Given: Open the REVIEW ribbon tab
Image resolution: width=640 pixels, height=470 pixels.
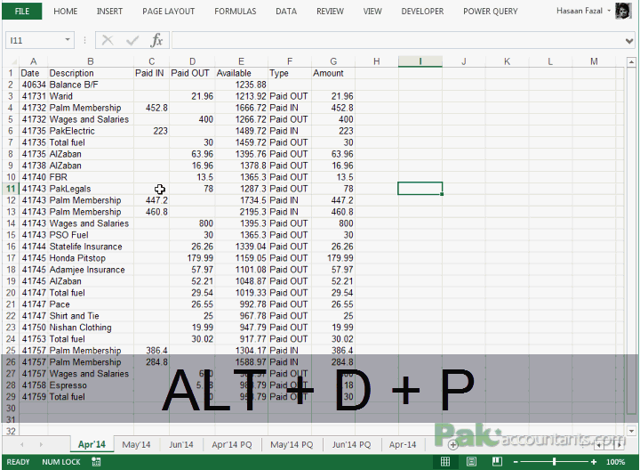Looking at the screenshot, I should coord(330,12).
